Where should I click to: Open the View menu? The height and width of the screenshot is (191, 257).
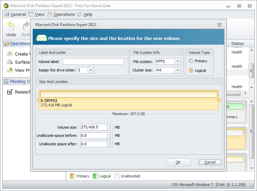(x=39, y=14)
